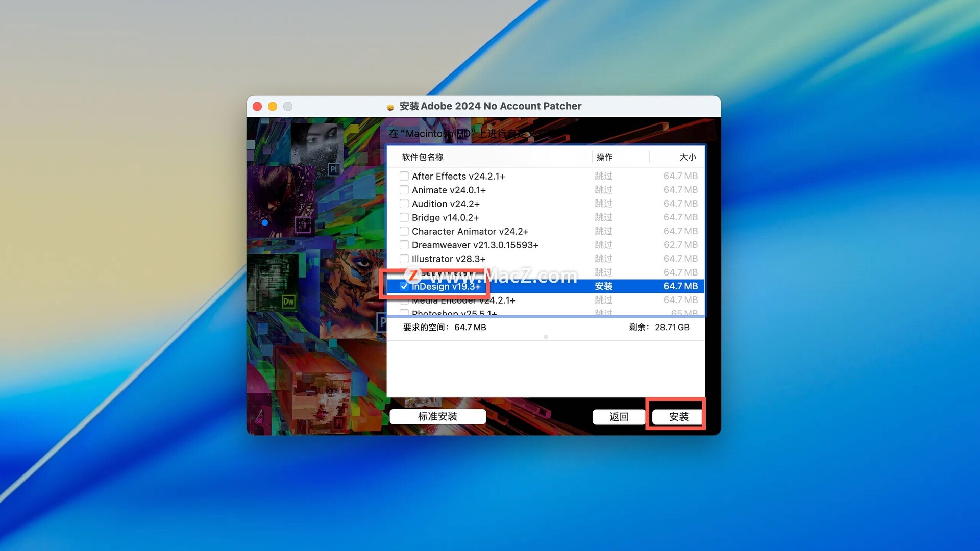Tick the Bridge v14.0.2+ checkbox
The width and height of the screenshot is (980, 551).
404,217
